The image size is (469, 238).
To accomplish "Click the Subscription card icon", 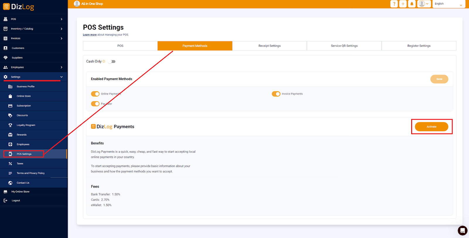I will pos(10,106).
